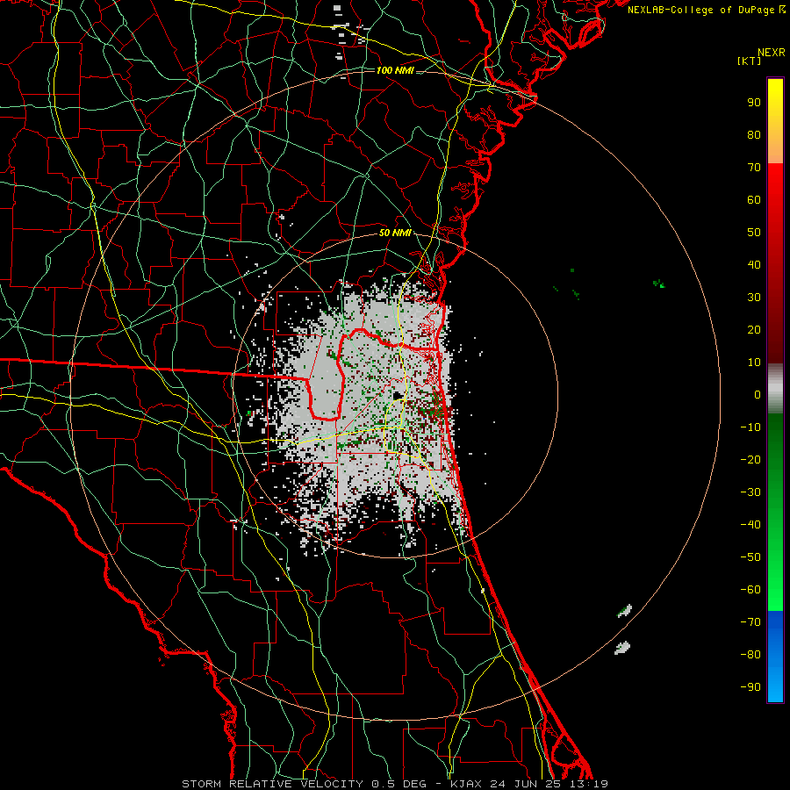Click the 60 value on velocity scale
The height and width of the screenshot is (790, 790).
tap(754, 199)
